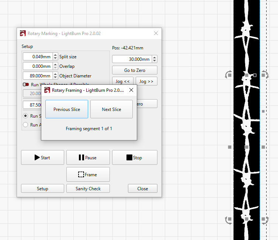Screen dimensions: 278x240
Task: Decrease Object Diameter with the down arrow
Action: coord(55,77)
